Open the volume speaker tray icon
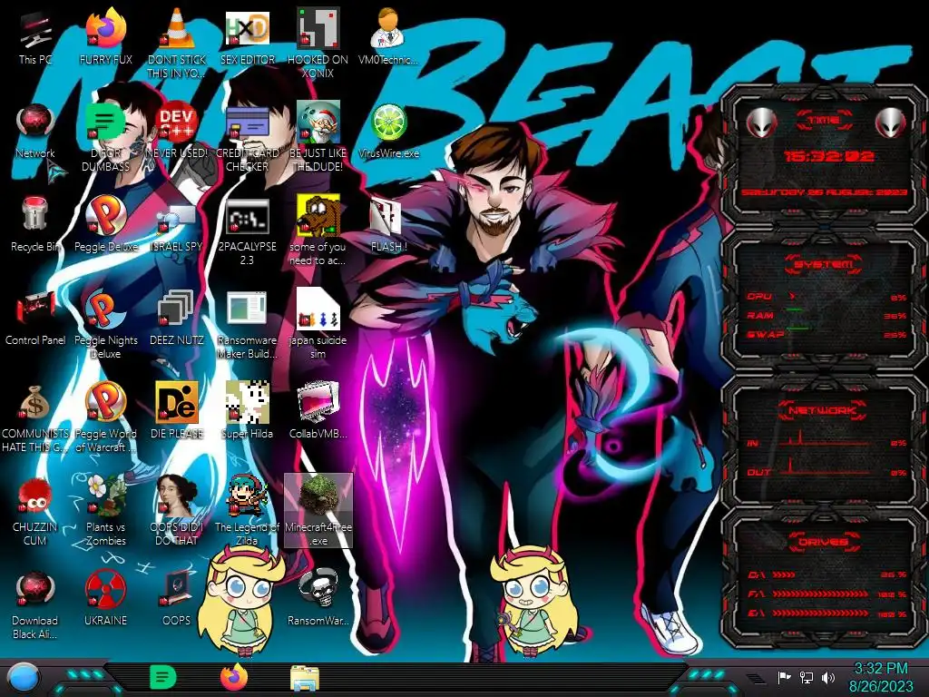The width and height of the screenshot is (929, 697). [828, 677]
